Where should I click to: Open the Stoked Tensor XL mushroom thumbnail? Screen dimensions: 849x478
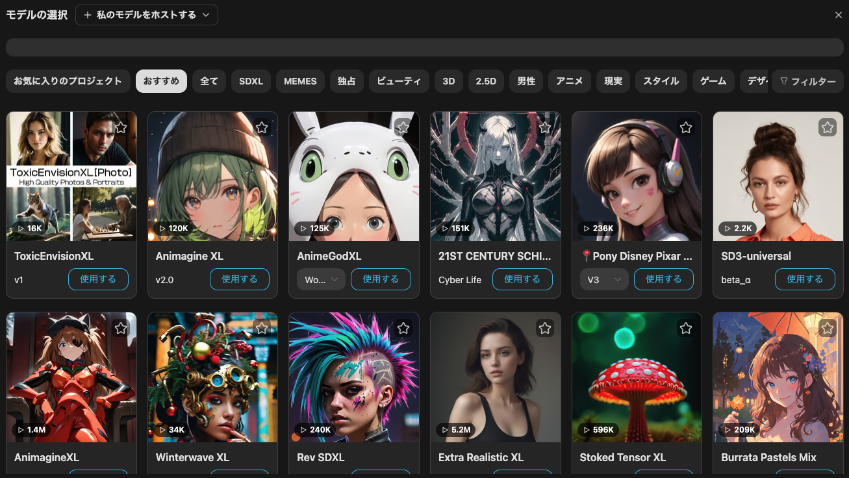tap(637, 377)
